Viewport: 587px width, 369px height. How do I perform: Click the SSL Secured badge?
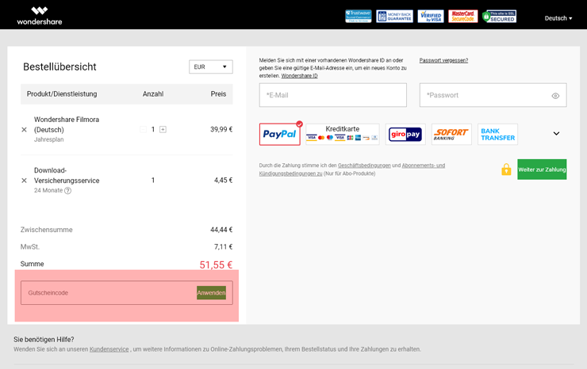(500, 16)
